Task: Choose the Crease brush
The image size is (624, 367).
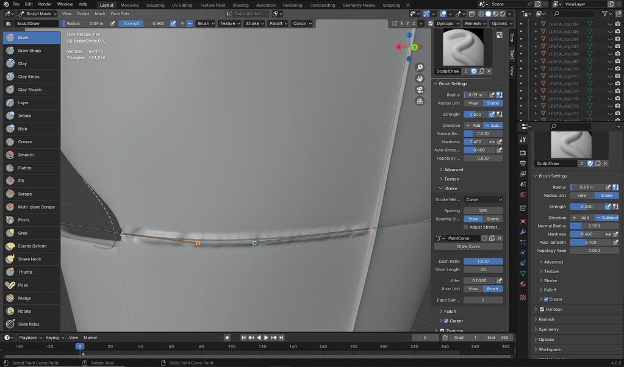Action: point(32,142)
